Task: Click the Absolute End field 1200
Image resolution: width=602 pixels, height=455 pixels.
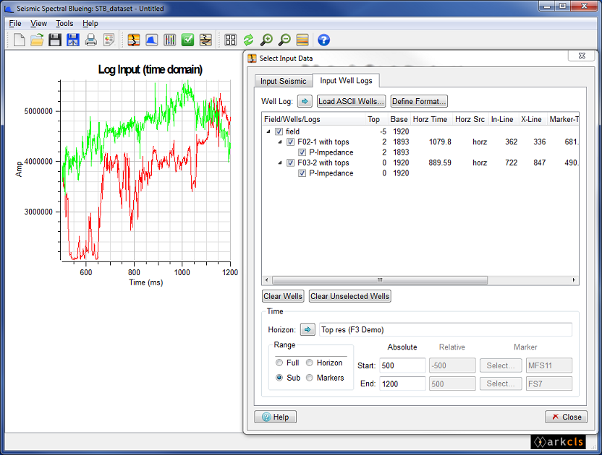Action: click(x=402, y=383)
